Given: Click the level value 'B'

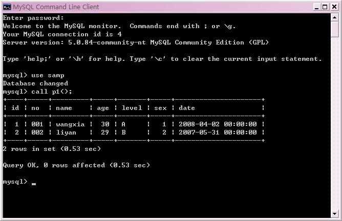Looking at the screenshot, I should coord(123,132).
